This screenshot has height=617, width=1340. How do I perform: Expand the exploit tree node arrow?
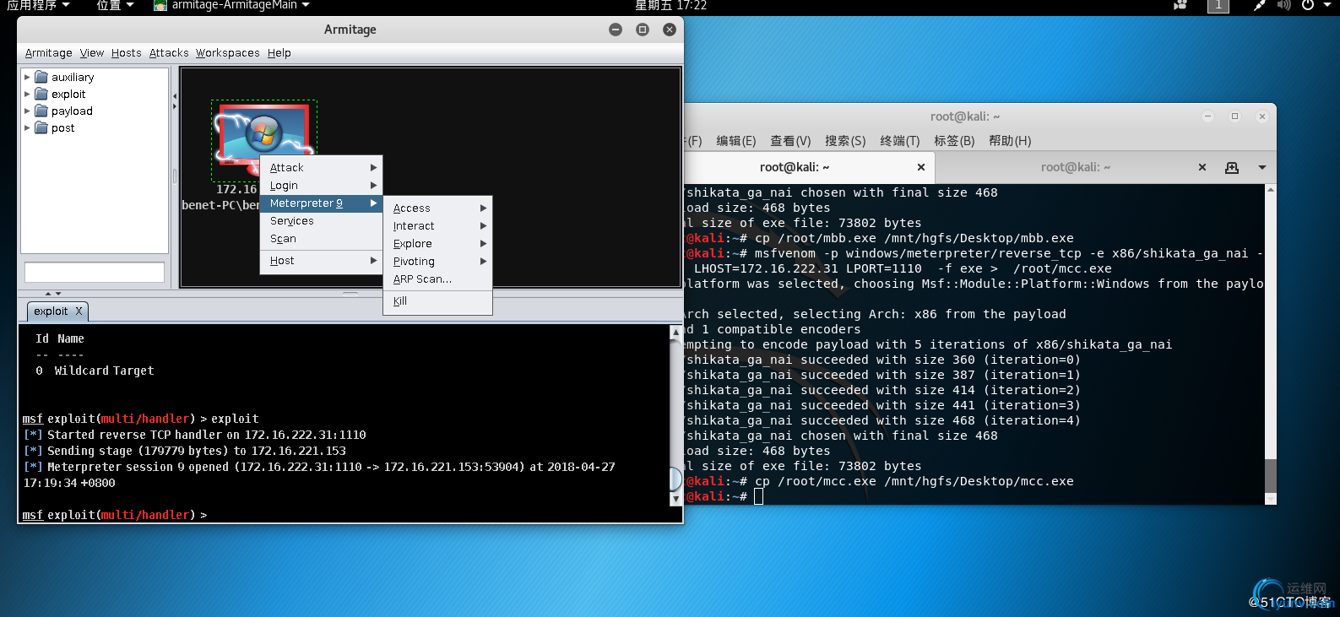(x=27, y=94)
